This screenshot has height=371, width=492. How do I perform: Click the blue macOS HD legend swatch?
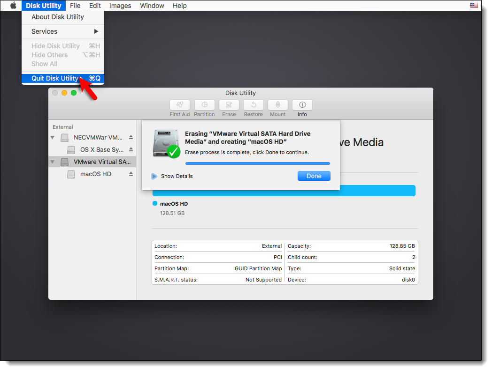[x=155, y=203]
